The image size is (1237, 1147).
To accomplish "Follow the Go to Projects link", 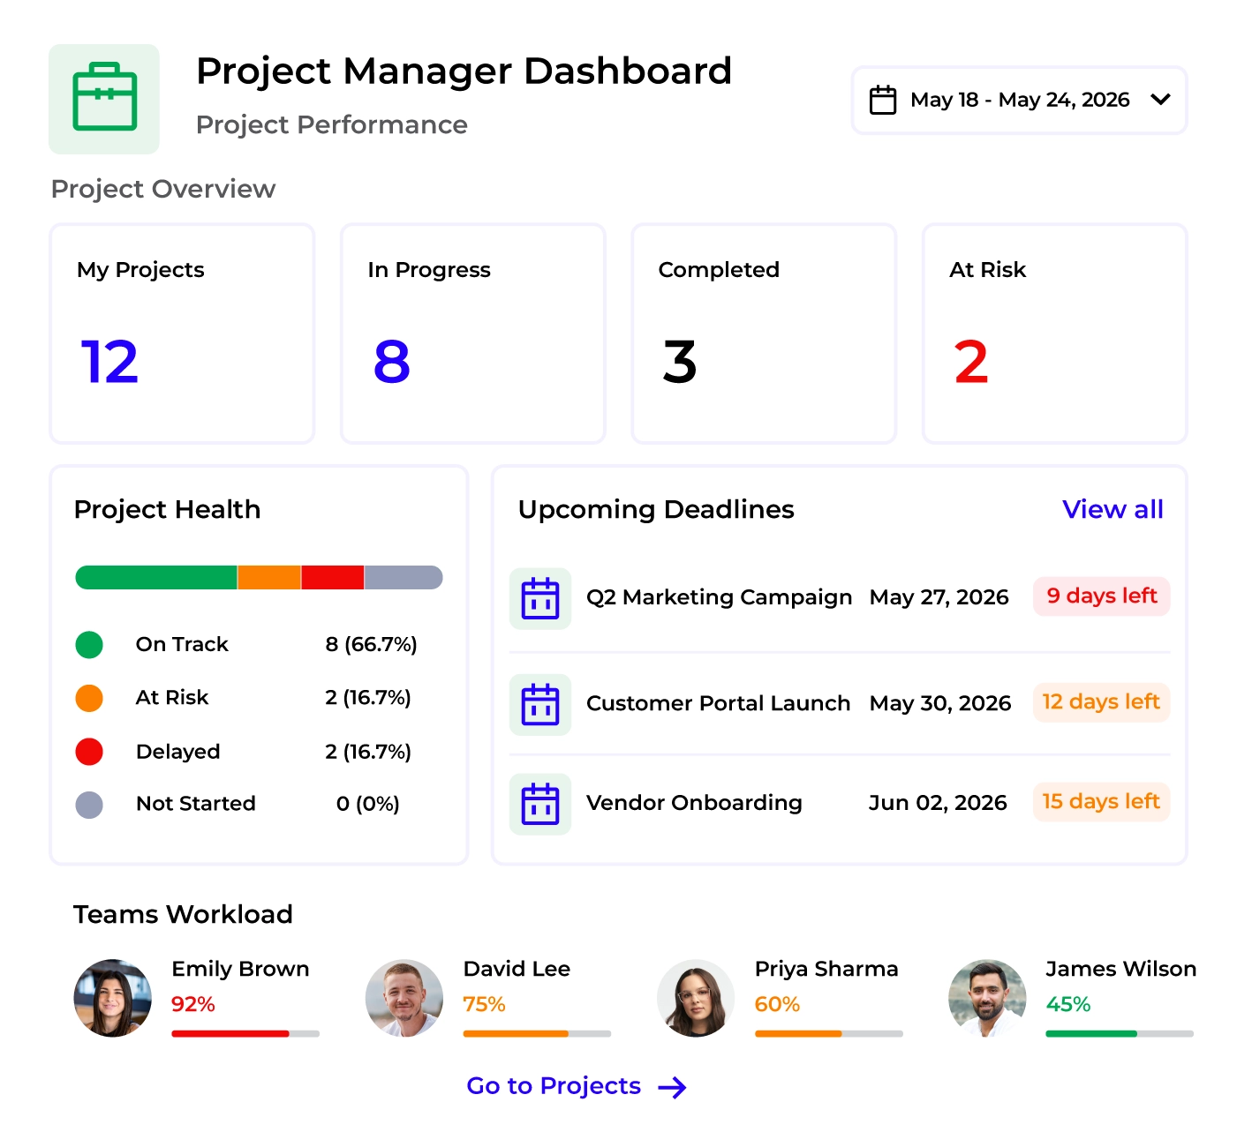I will tap(577, 1086).
